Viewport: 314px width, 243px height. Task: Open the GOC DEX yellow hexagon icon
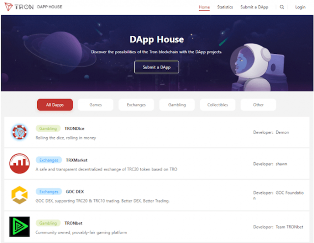pyautogui.click(x=20, y=195)
